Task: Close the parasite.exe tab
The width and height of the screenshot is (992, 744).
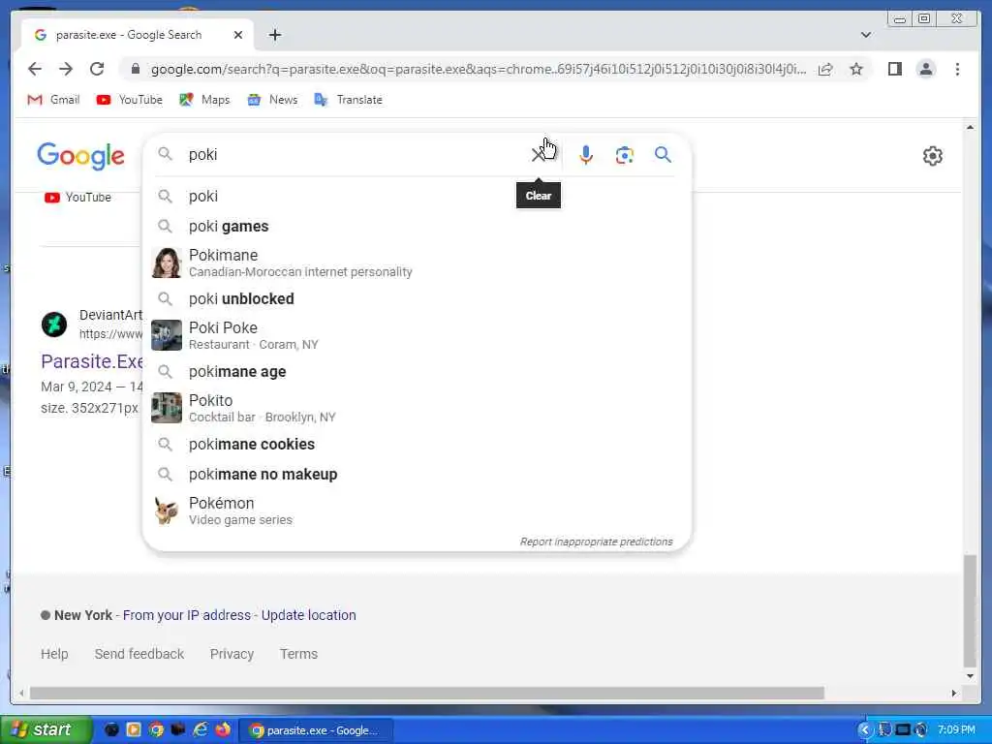Action: coord(238,35)
